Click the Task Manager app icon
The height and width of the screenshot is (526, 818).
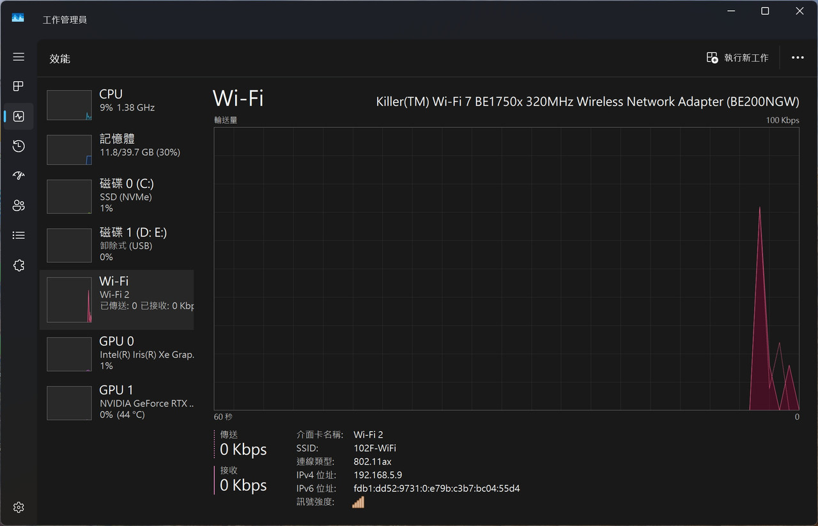point(18,18)
